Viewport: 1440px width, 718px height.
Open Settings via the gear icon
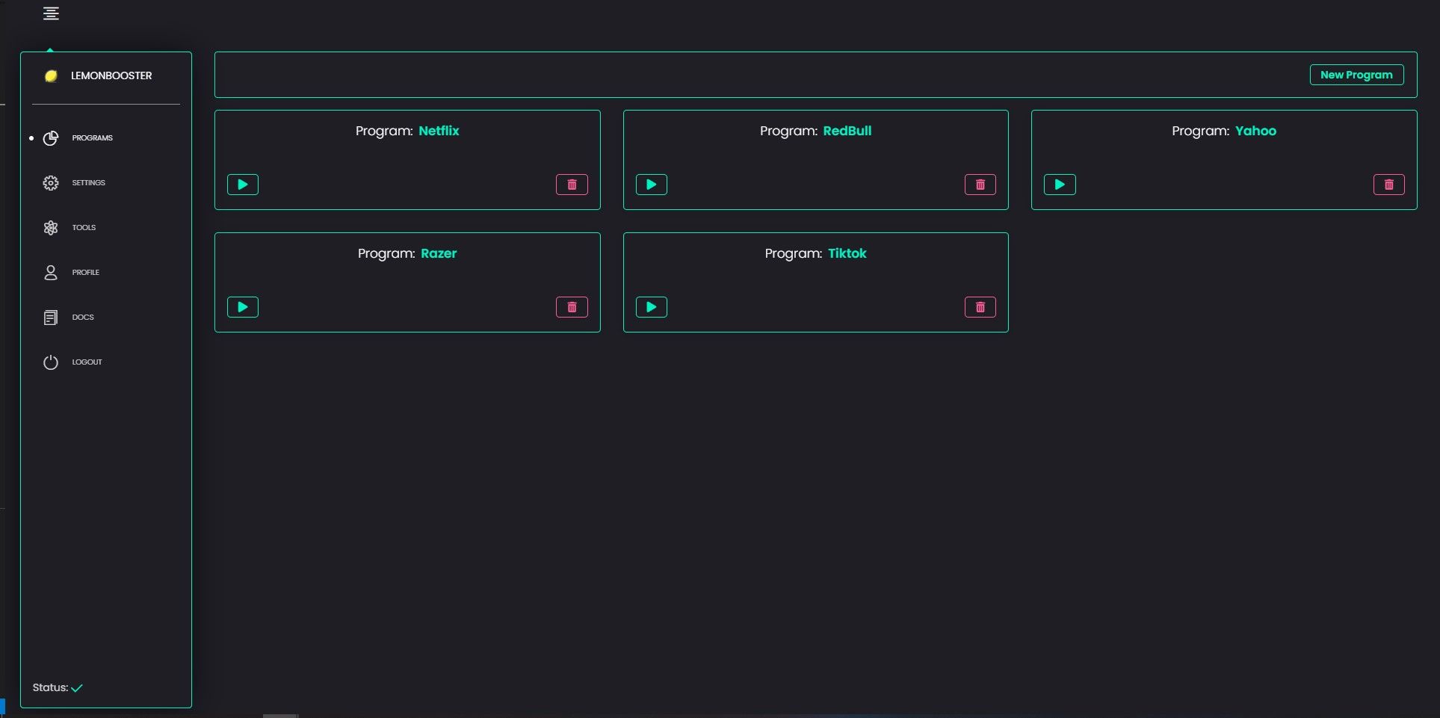coord(51,183)
